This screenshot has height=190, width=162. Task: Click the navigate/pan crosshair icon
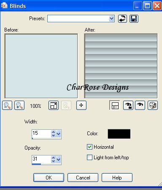[81, 105]
